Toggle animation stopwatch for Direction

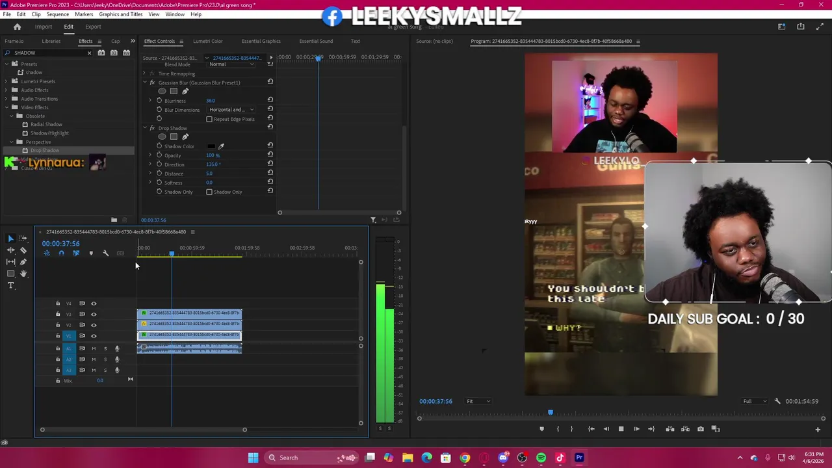[159, 164]
